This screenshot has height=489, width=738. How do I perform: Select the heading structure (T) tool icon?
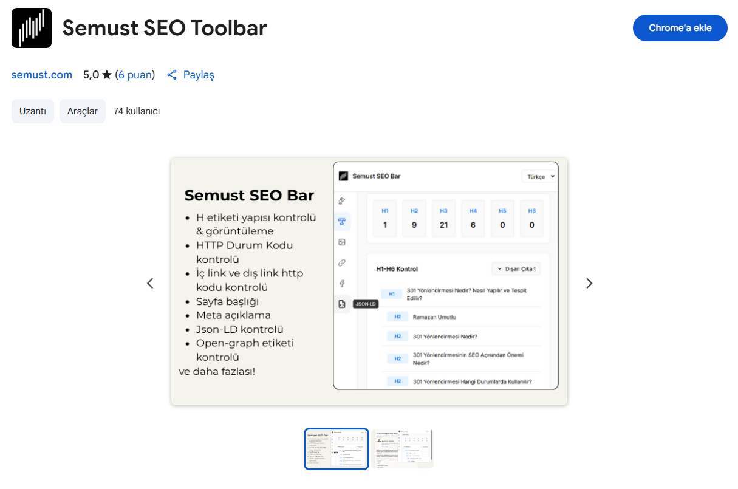click(342, 222)
